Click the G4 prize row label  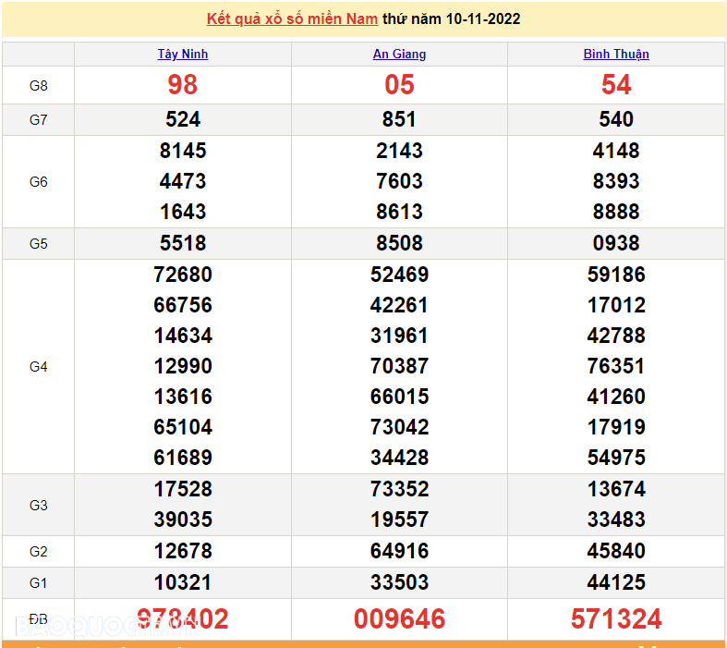(x=38, y=367)
